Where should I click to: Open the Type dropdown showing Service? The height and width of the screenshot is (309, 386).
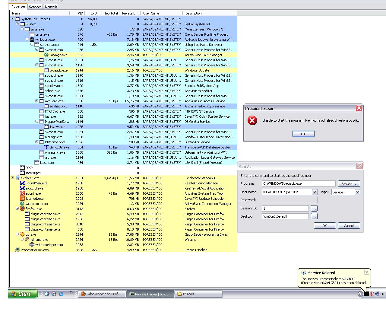pyautogui.click(x=357, y=192)
